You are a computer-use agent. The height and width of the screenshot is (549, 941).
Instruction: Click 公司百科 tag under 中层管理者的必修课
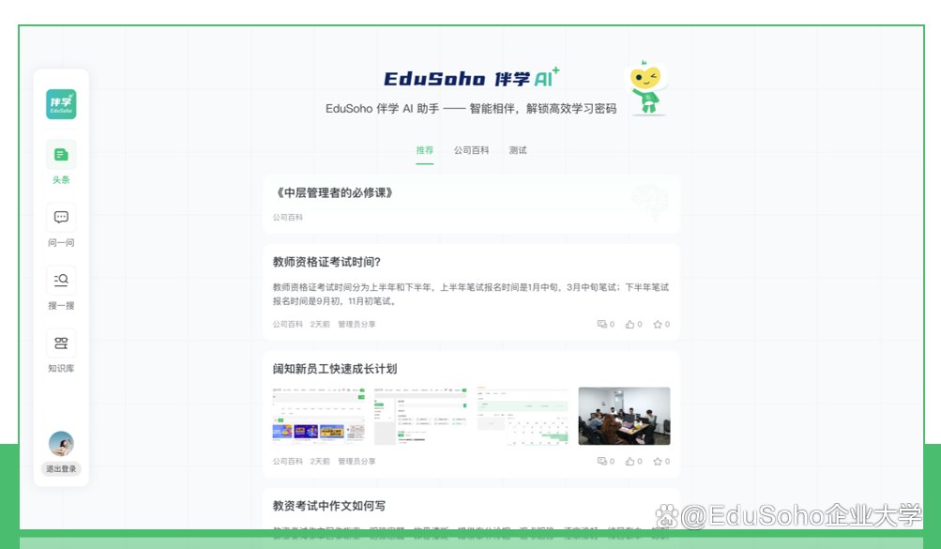(288, 217)
